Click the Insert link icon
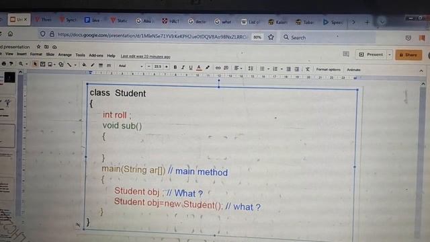 tap(218, 67)
